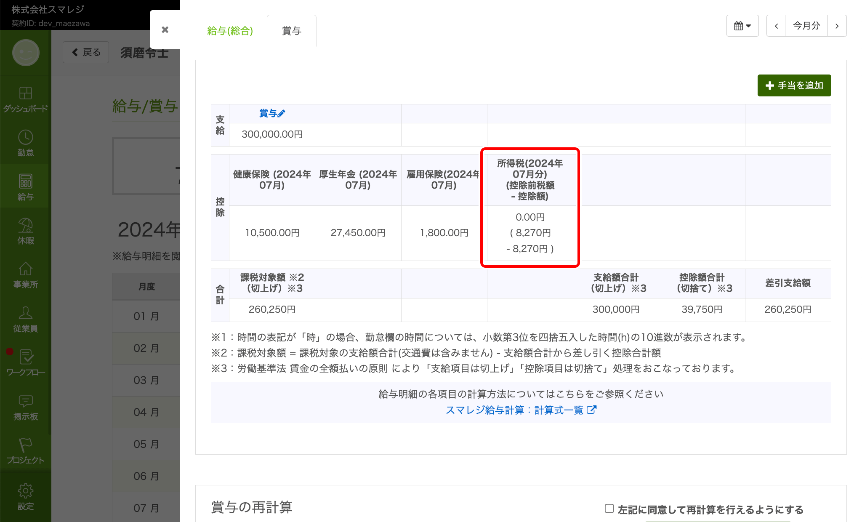The width and height of the screenshot is (862, 522).
Task: Click the 戻る back button
Action: point(86,52)
